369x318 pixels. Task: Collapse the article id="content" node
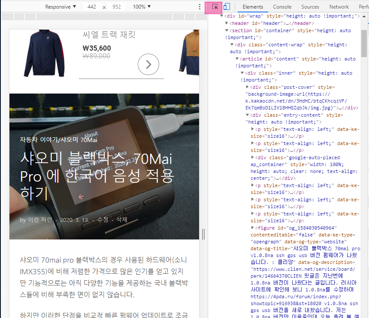237,59
